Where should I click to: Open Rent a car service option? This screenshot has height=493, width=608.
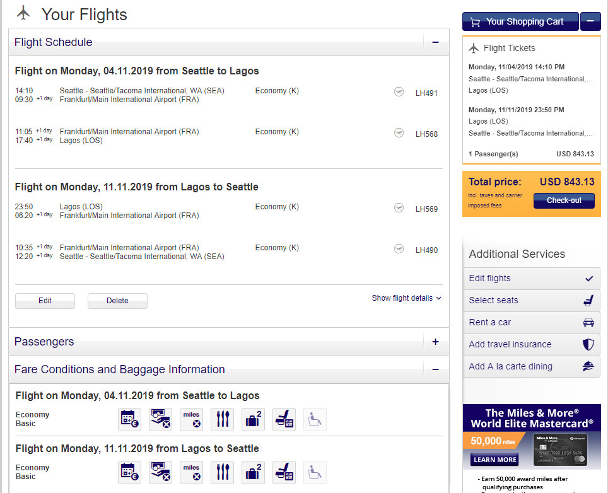click(531, 322)
